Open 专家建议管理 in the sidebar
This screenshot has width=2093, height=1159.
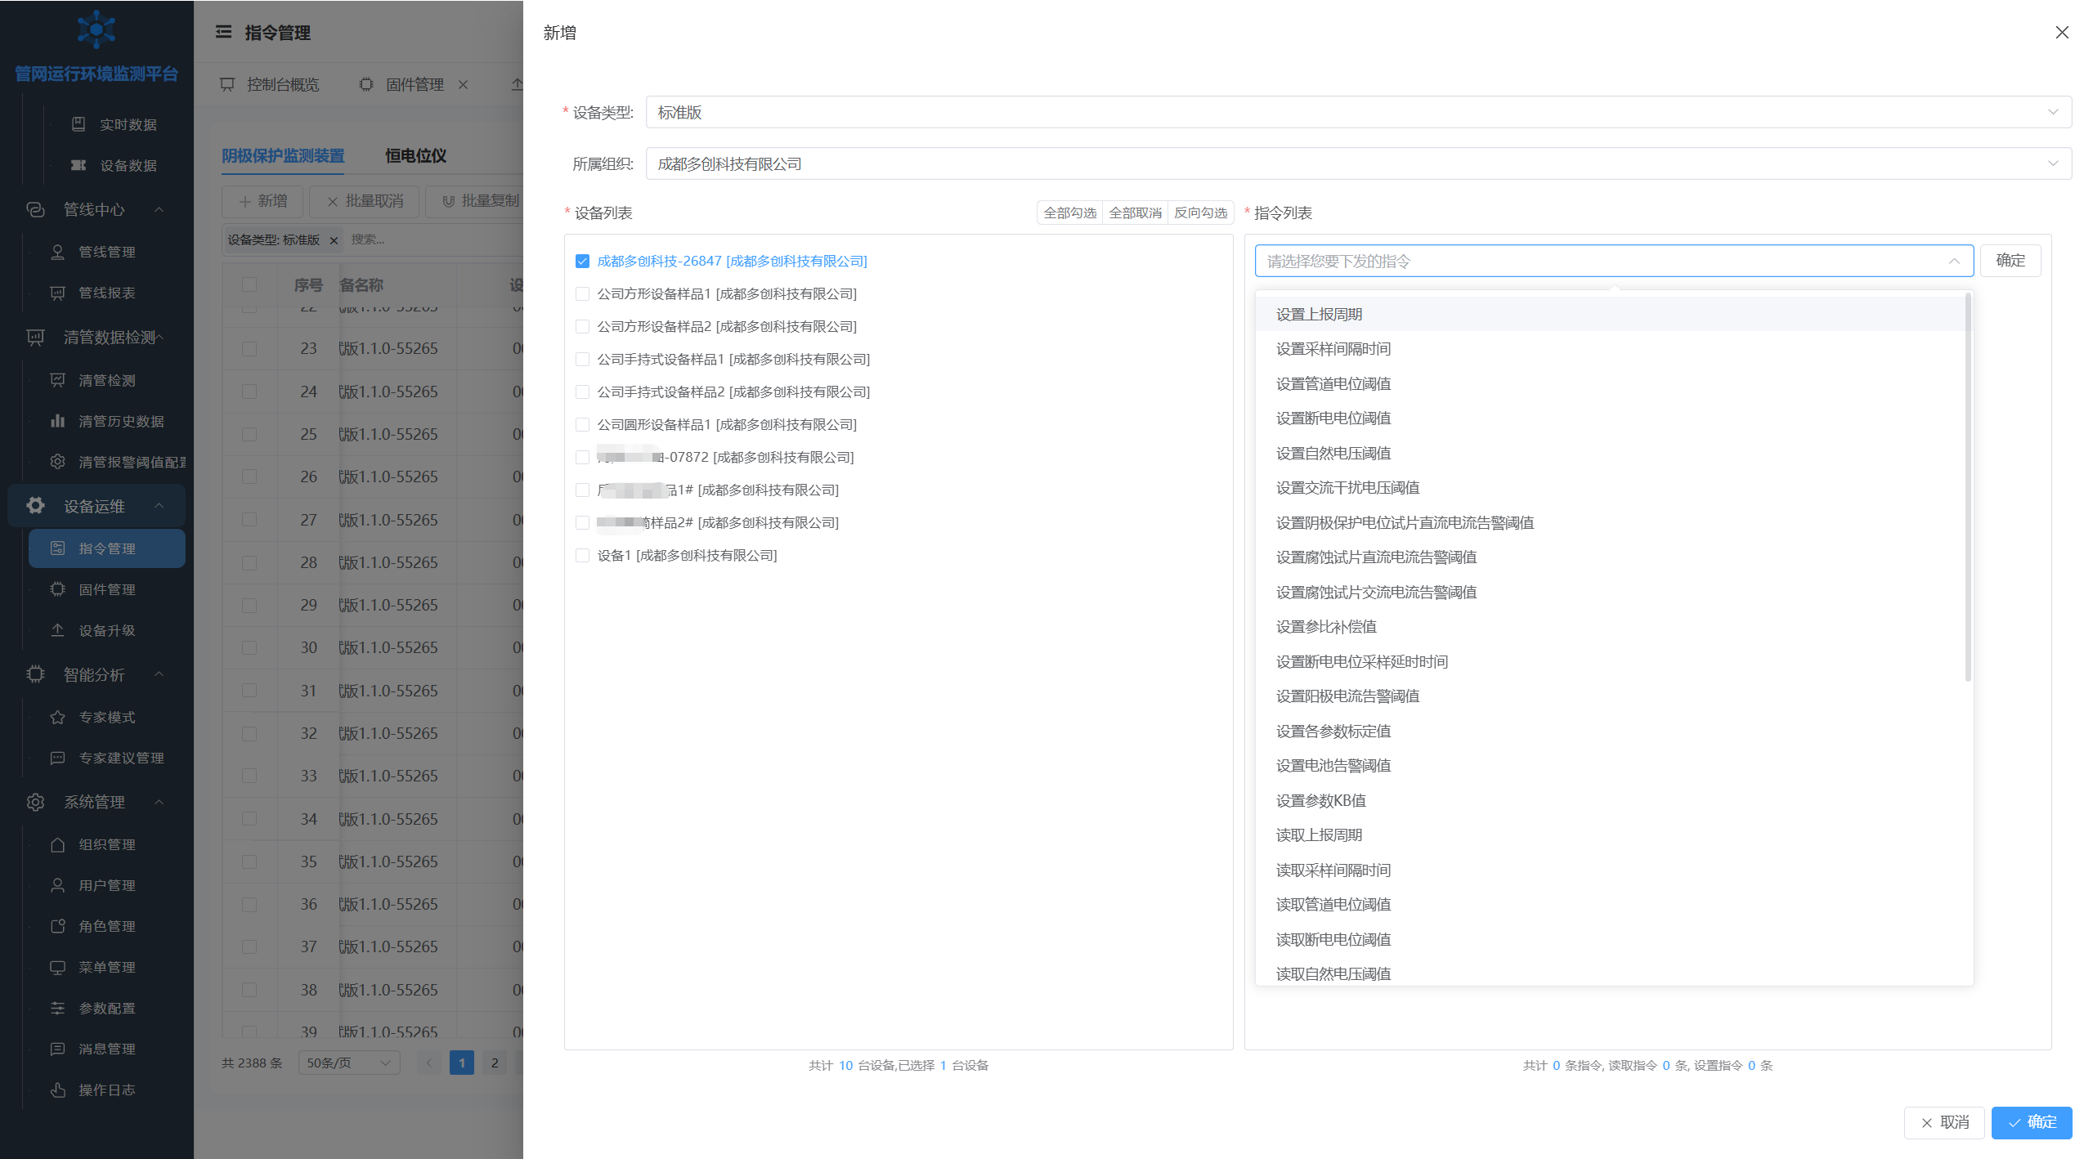pyautogui.click(x=108, y=758)
